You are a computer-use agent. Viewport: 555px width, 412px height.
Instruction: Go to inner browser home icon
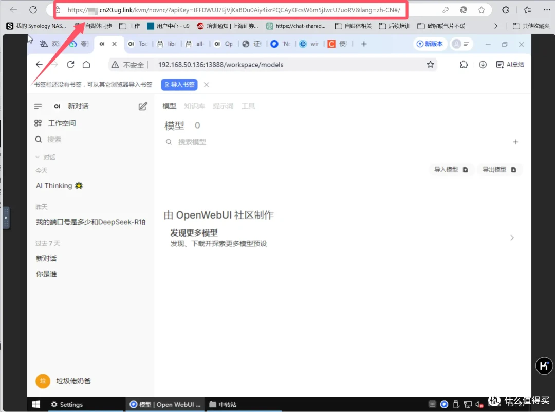click(86, 64)
